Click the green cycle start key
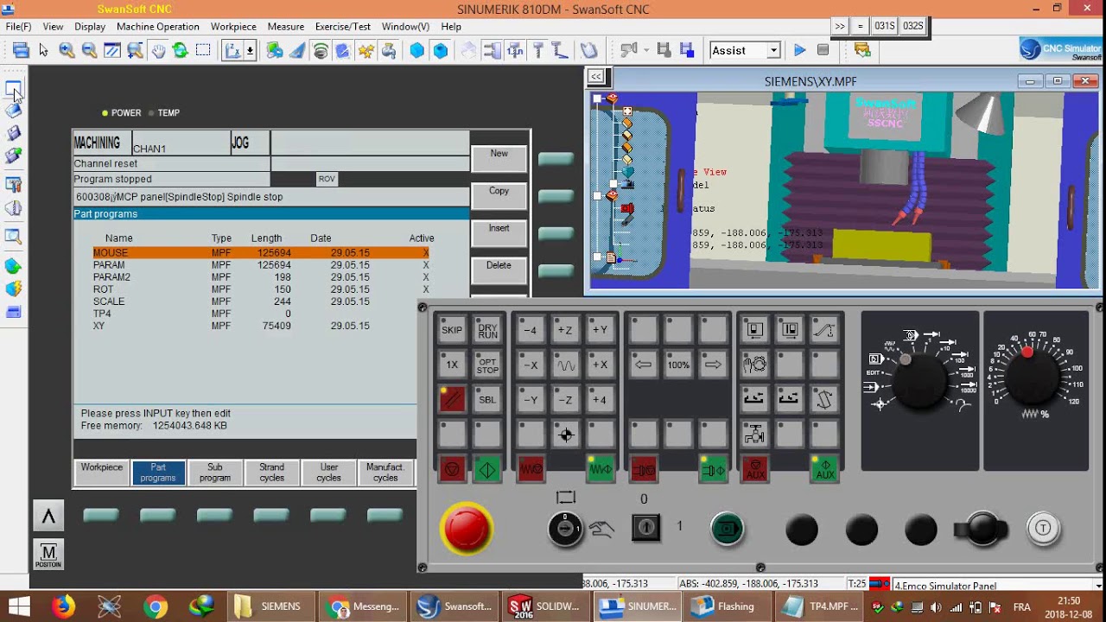 [487, 470]
